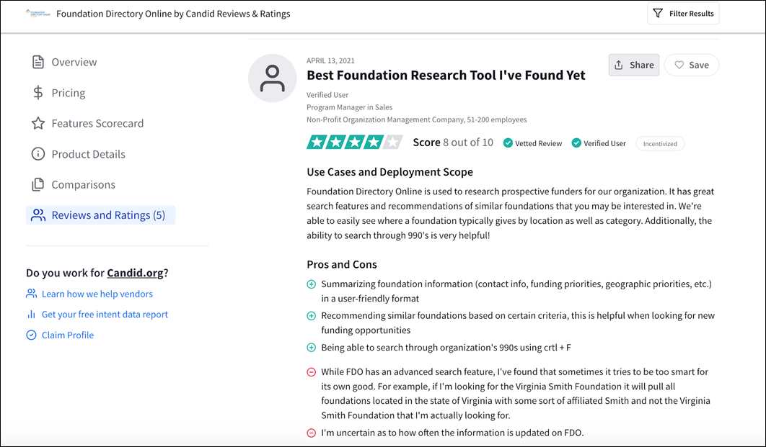The image size is (766, 447).
Task: Click the Overview document icon
Action: pos(38,62)
